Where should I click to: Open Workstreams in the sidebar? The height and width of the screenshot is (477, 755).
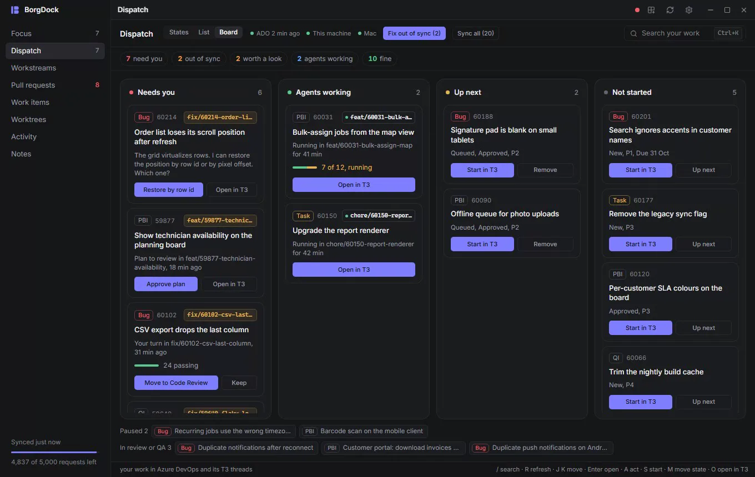pos(55,68)
